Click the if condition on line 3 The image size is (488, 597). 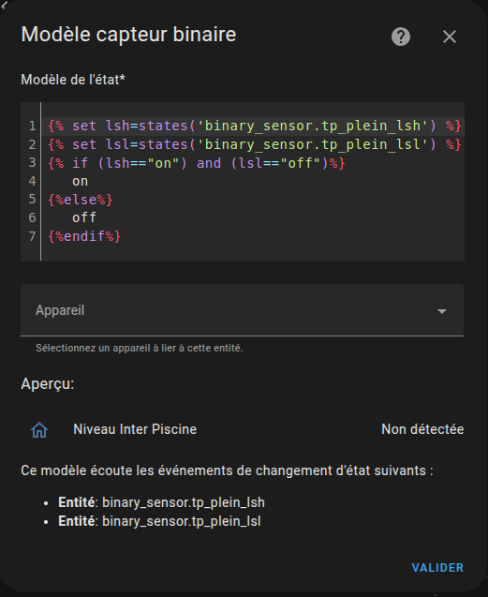pos(197,163)
